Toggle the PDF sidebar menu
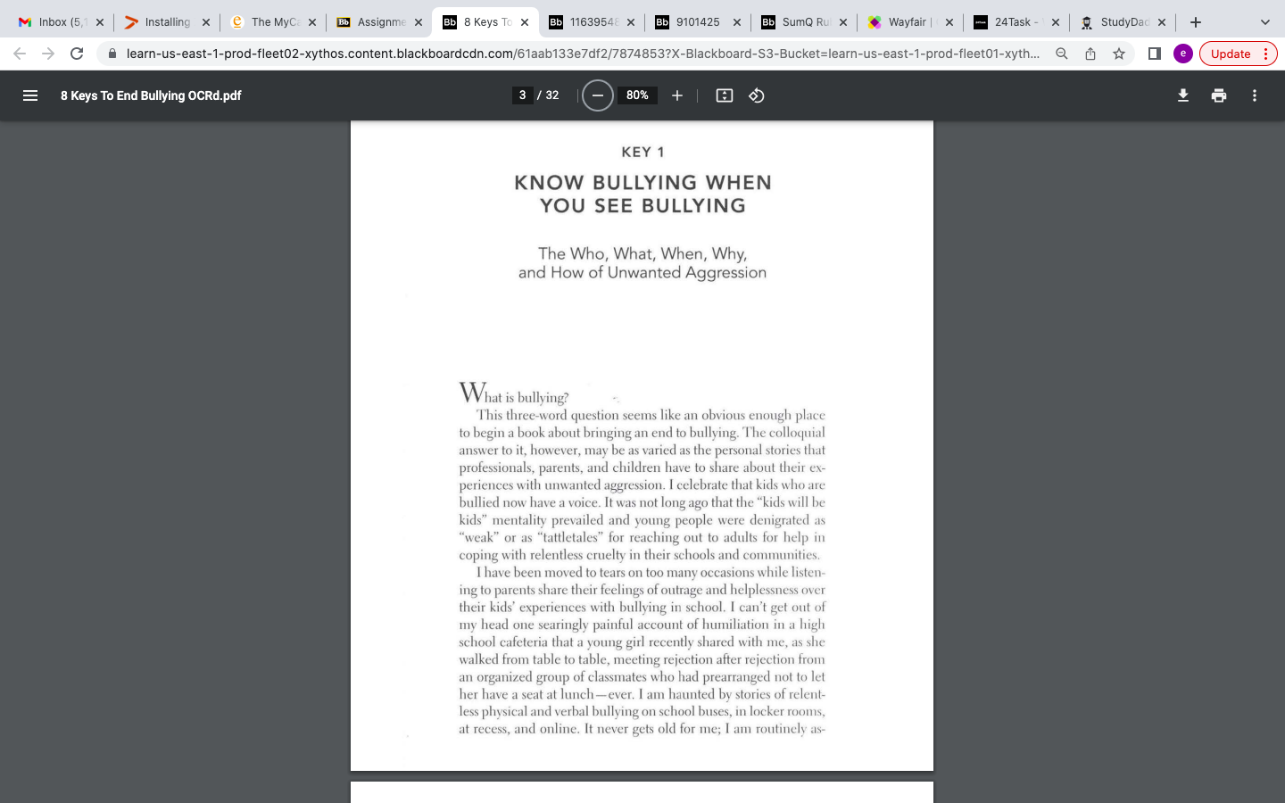 click(x=30, y=95)
